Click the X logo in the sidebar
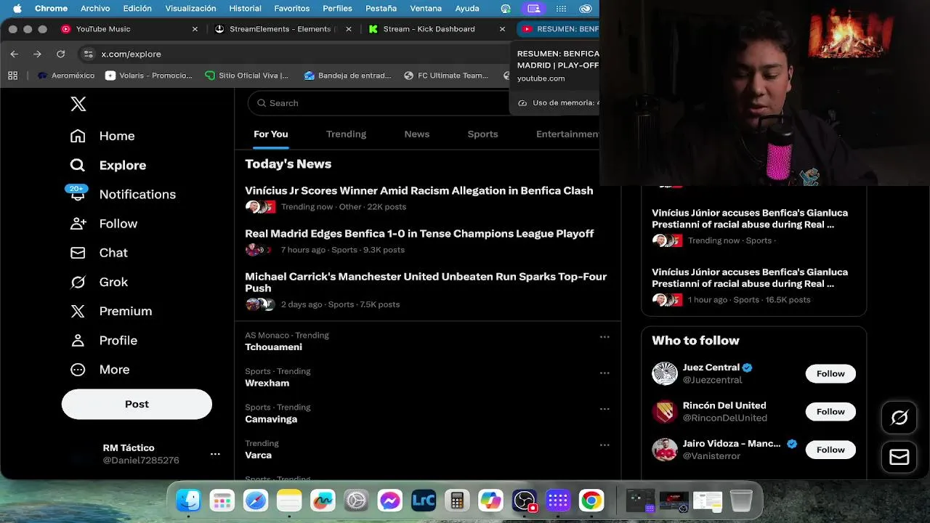930x523 pixels. 78,104
